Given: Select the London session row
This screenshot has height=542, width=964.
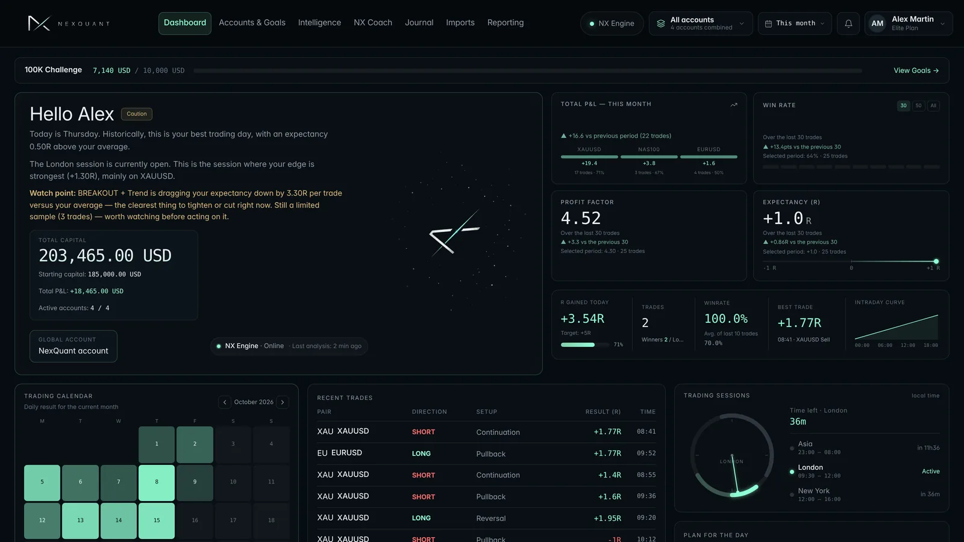Looking at the screenshot, I should [x=865, y=471].
